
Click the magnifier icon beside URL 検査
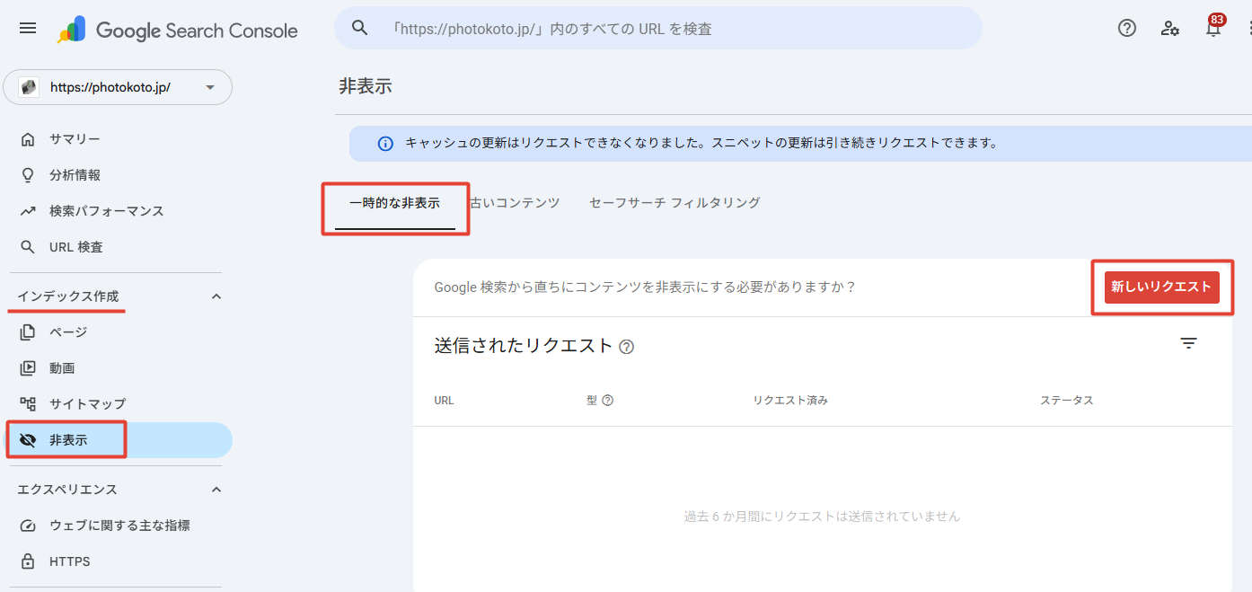point(28,247)
